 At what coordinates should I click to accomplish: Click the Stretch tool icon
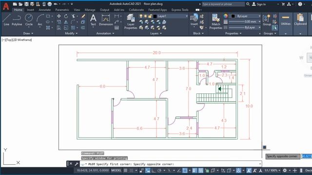[59, 28]
